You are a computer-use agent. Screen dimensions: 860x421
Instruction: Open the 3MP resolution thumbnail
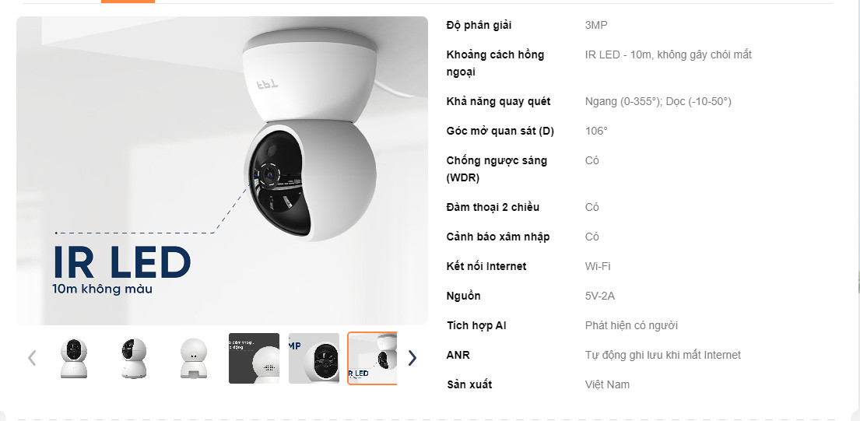click(x=314, y=358)
